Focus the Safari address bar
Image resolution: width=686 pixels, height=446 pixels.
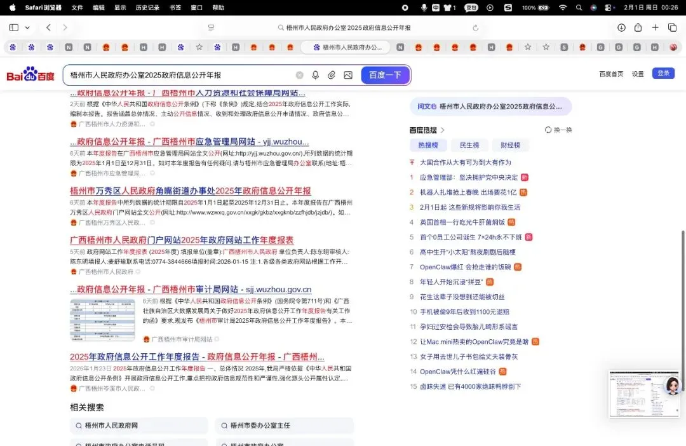(344, 27)
